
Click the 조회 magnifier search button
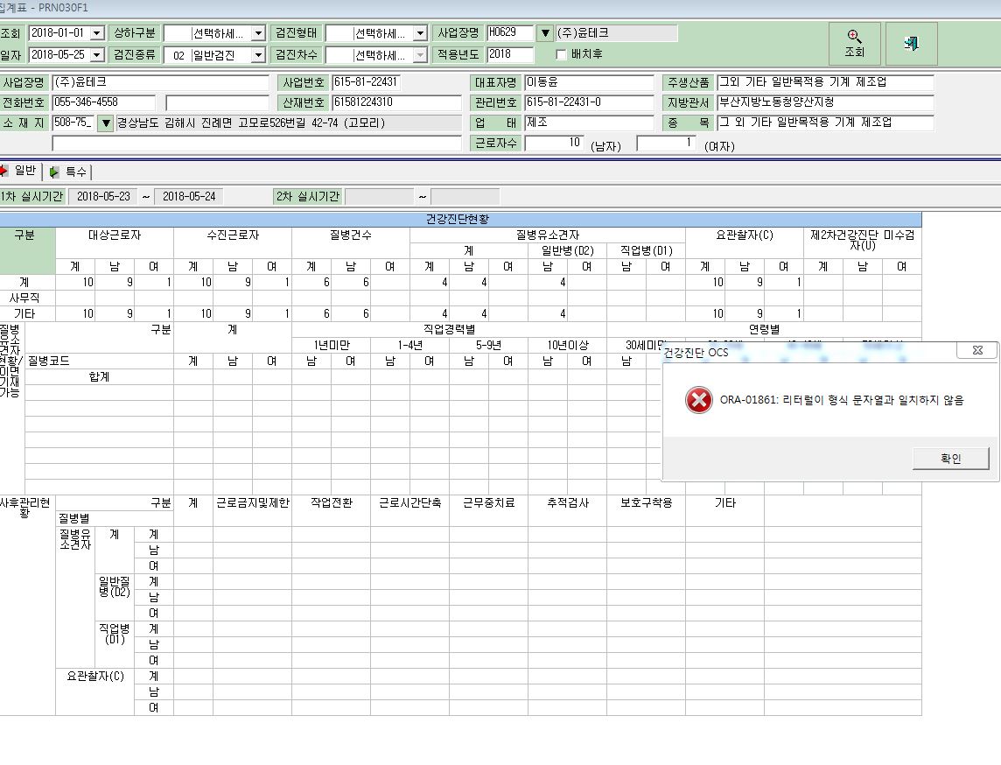point(854,44)
